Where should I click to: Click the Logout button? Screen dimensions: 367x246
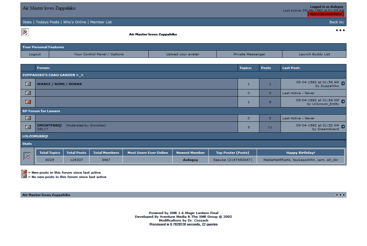click(35, 54)
